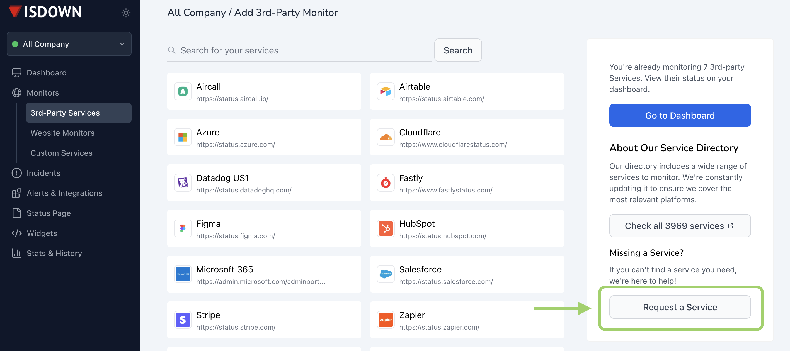Click the Search button

[457, 50]
